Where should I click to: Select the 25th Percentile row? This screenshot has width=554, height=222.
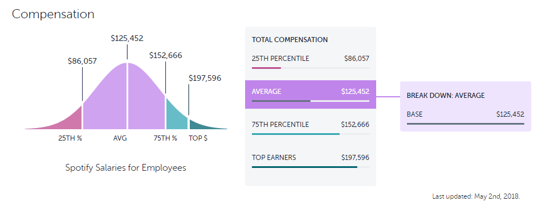pyautogui.click(x=311, y=62)
